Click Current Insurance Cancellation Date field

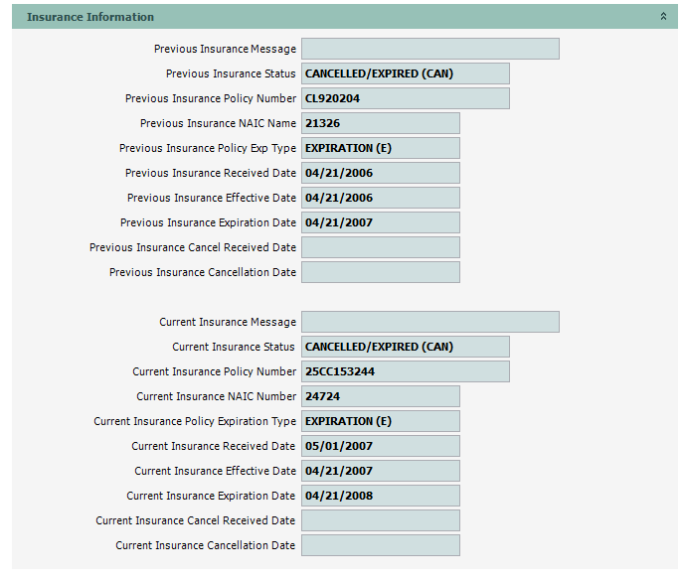pyautogui.click(x=380, y=545)
